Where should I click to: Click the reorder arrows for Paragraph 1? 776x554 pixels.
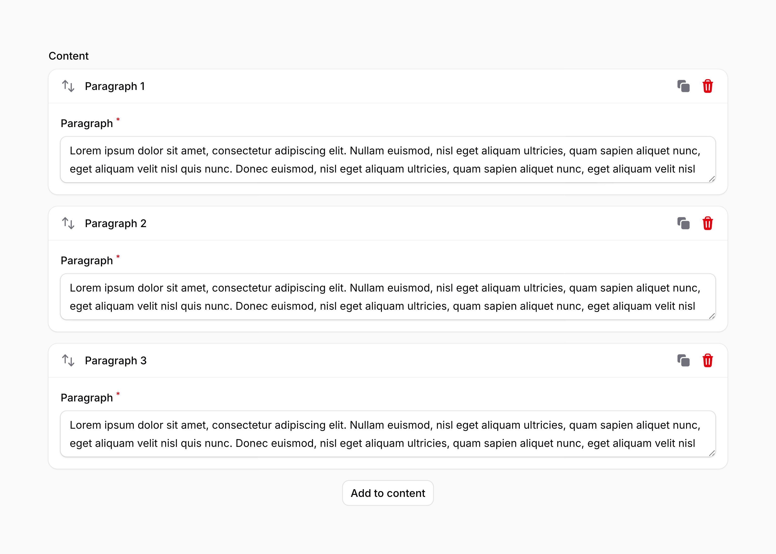[x=68, y=86]
